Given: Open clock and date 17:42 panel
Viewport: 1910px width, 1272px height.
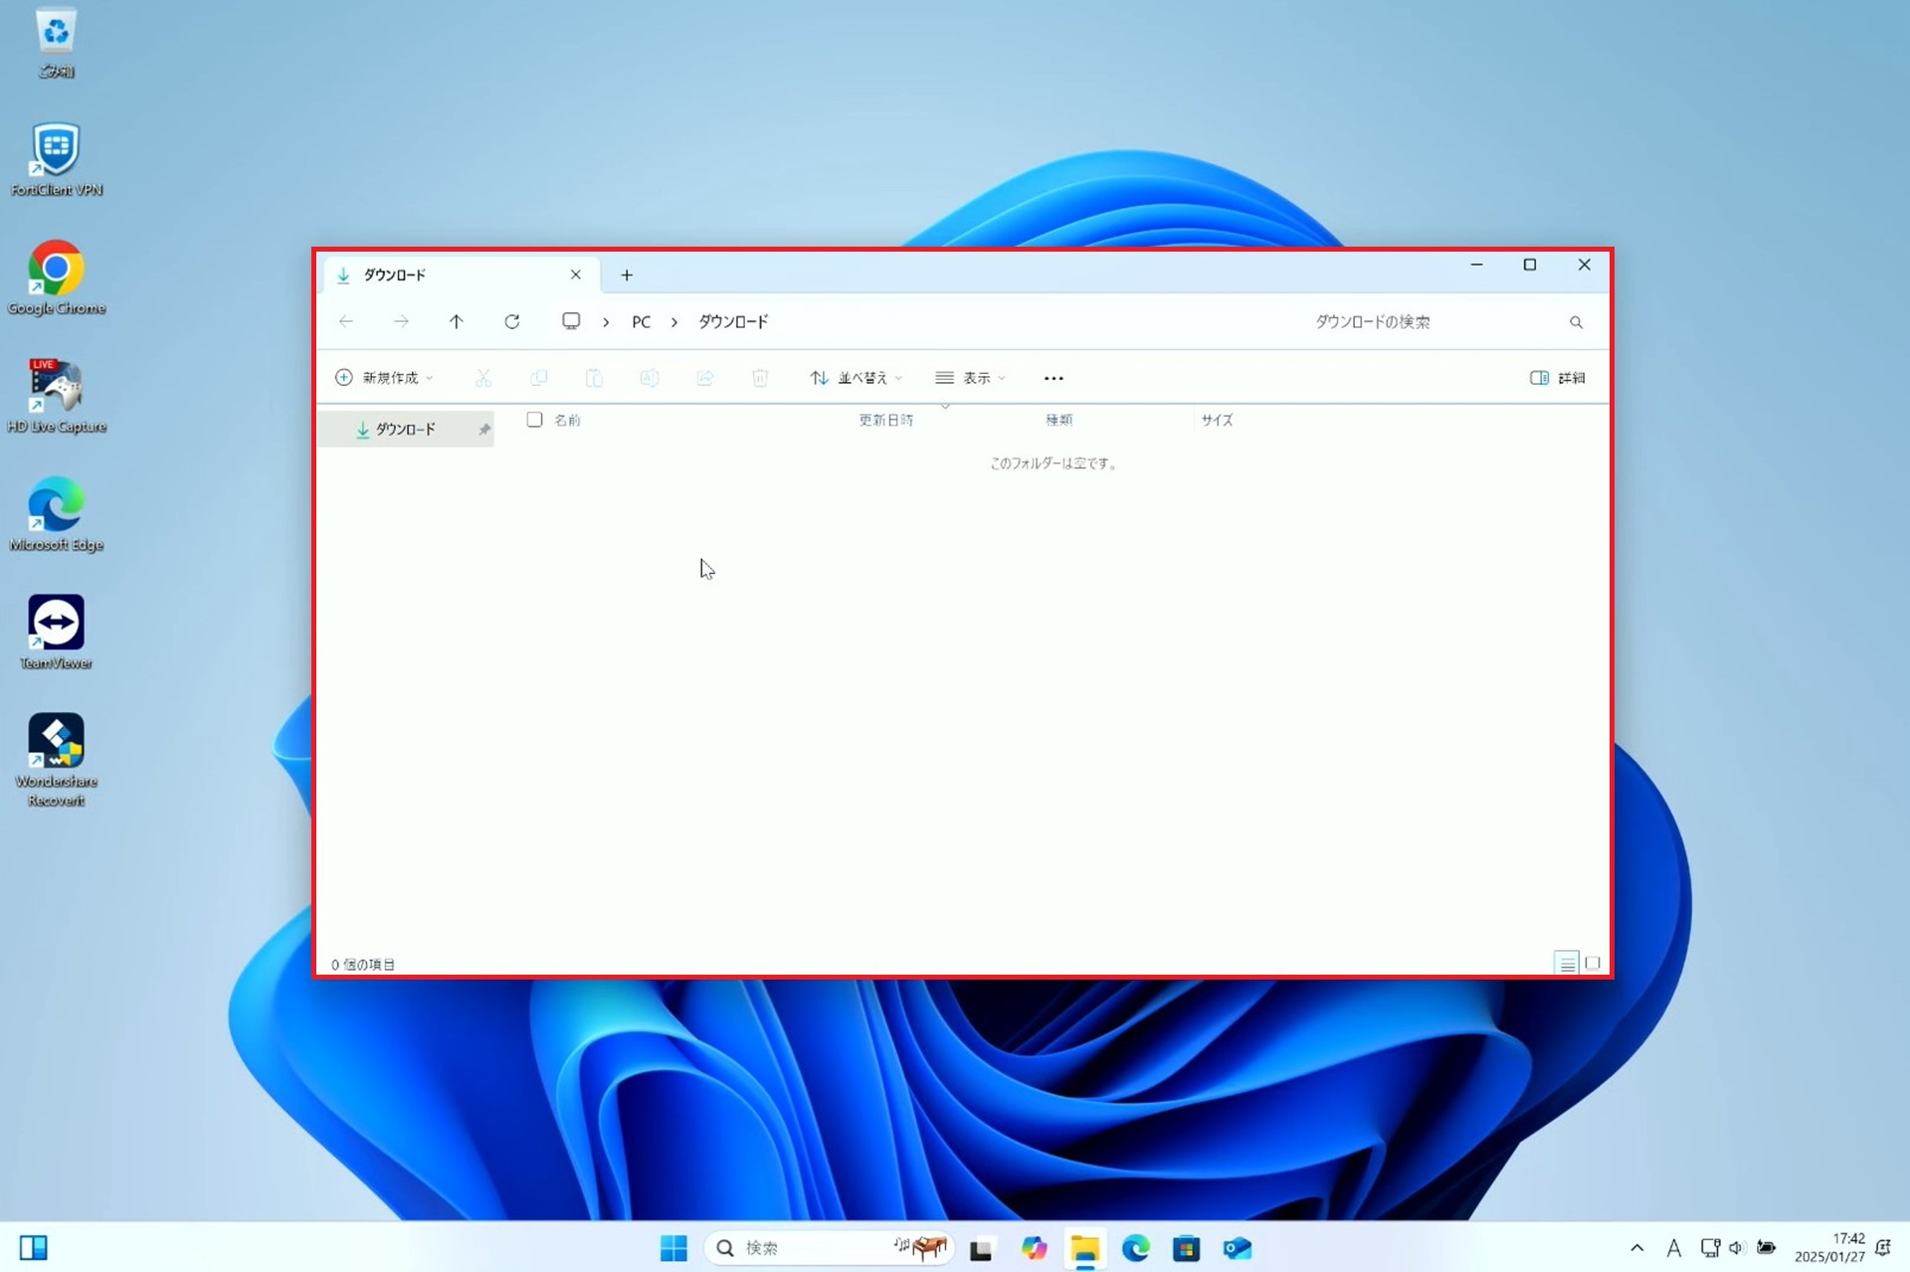Looking at the screenshot, I should (x=1829, y=1247).
